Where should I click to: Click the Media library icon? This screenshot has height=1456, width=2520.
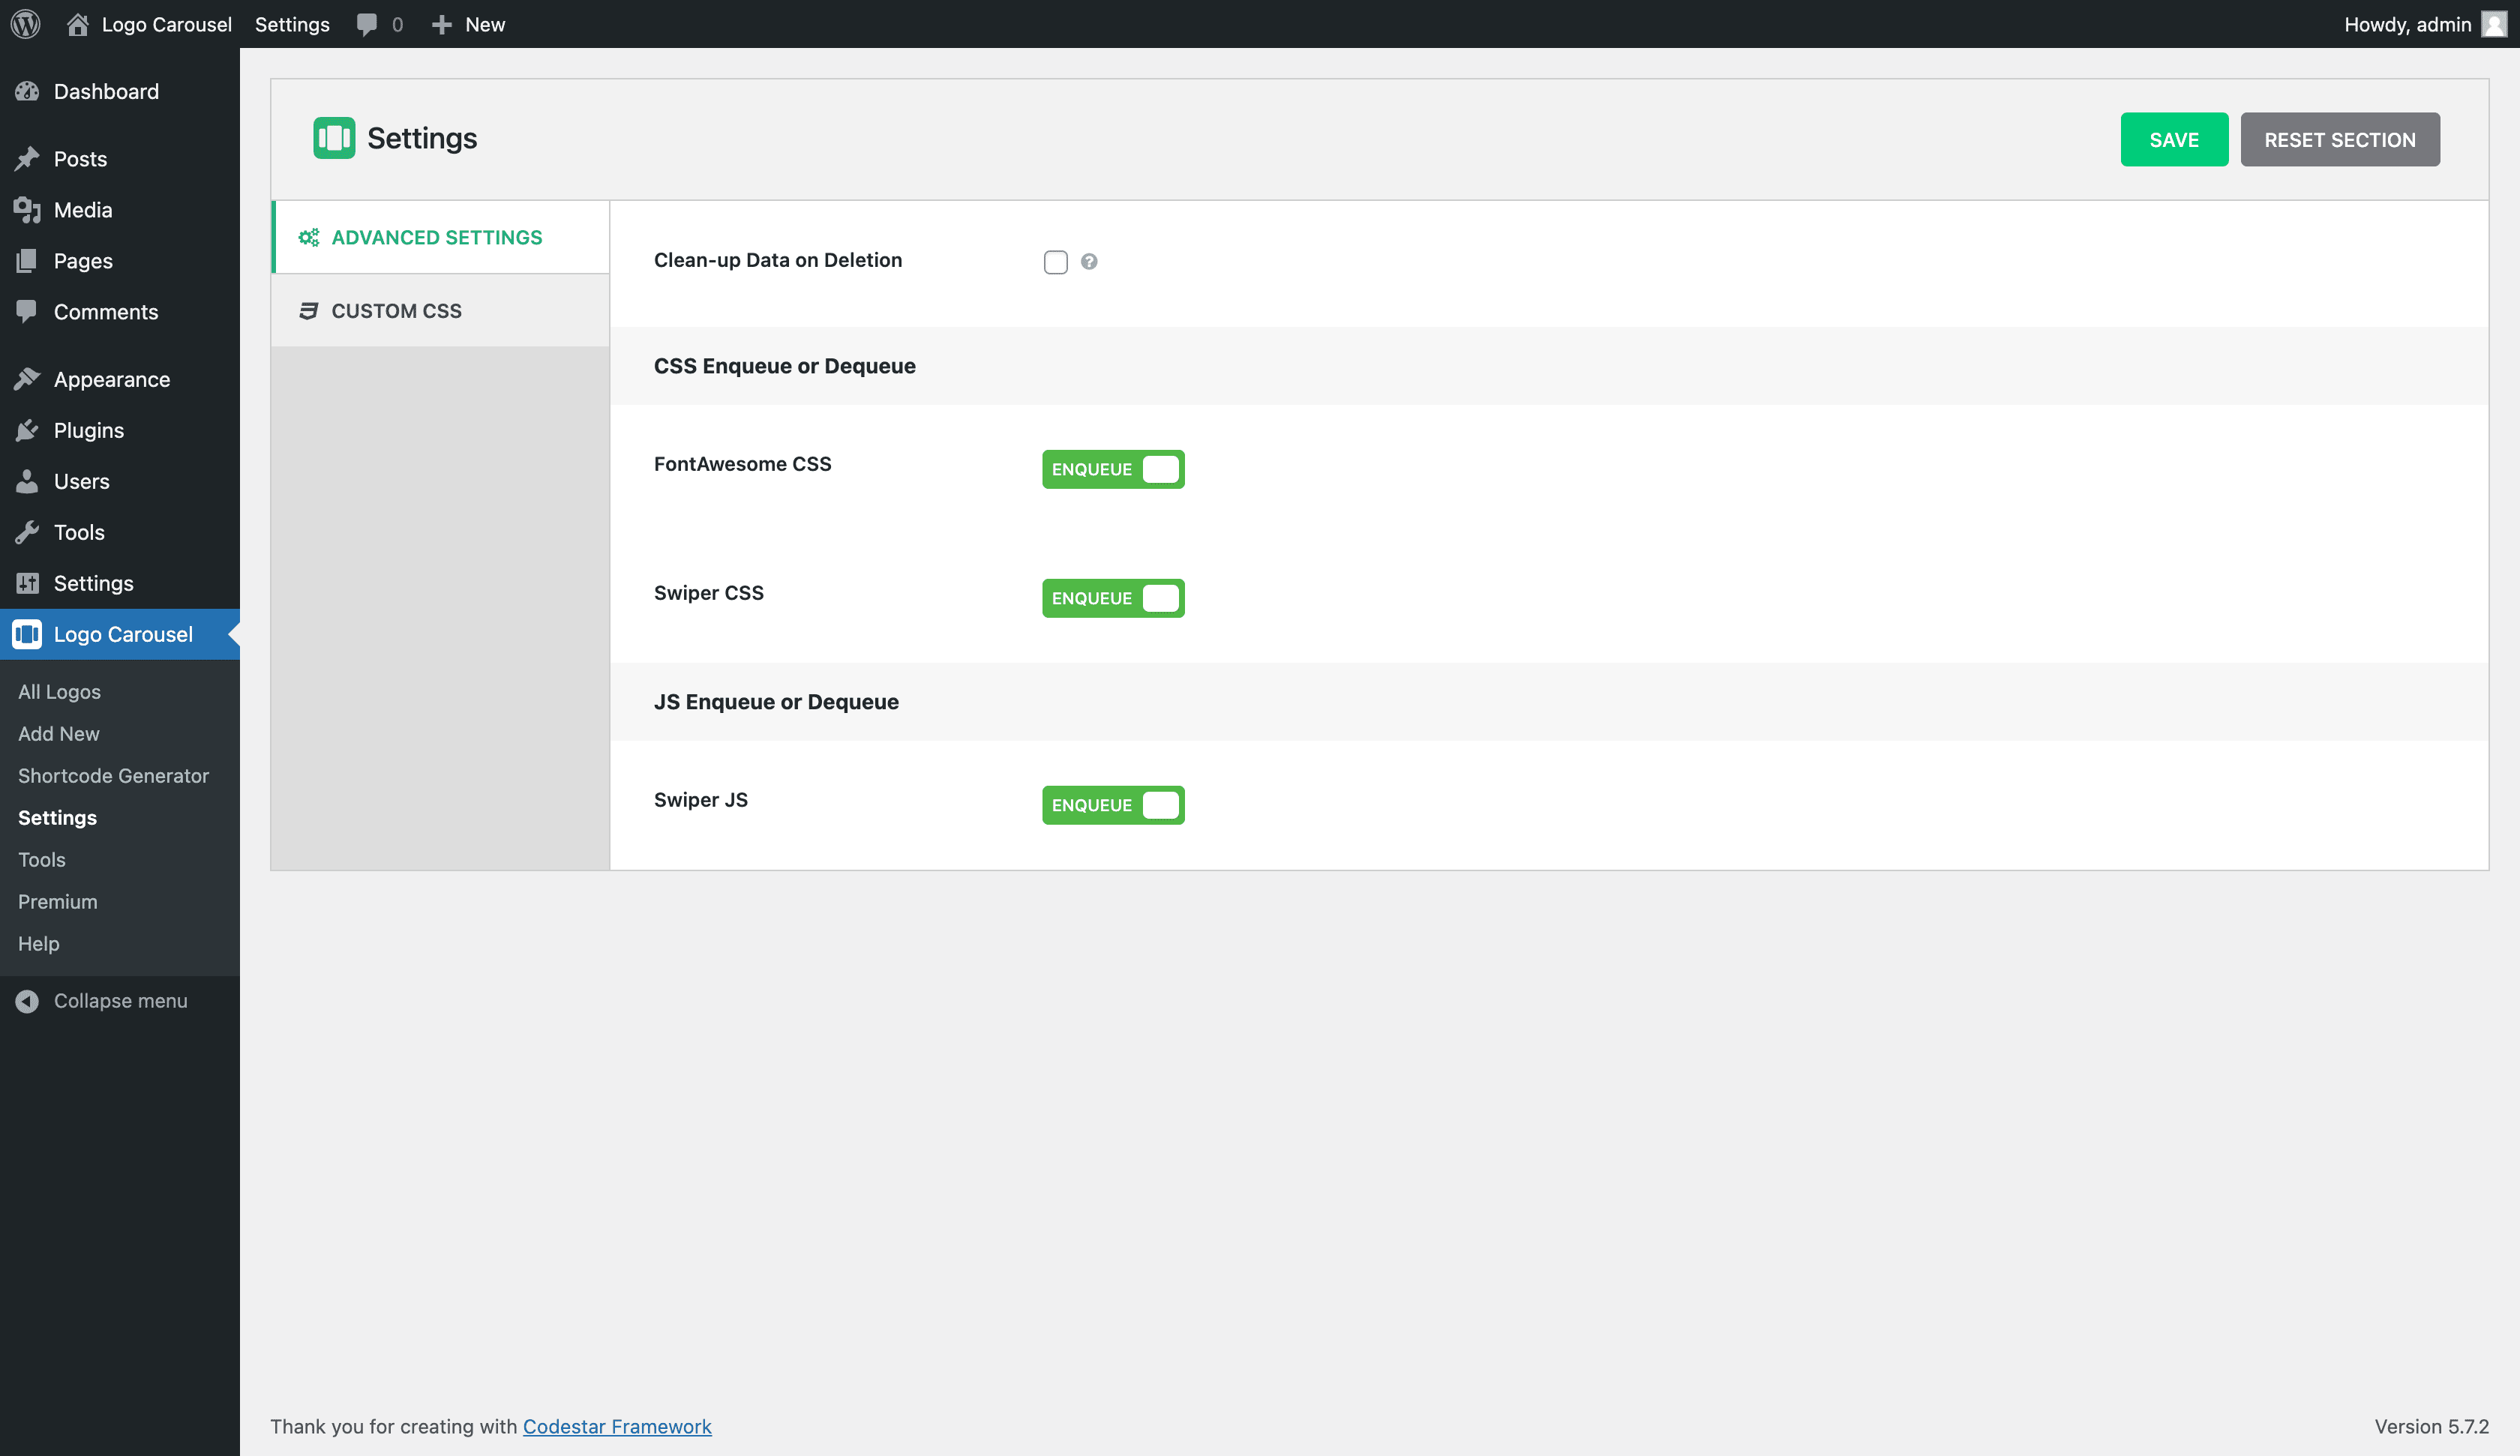pos(27,210)
